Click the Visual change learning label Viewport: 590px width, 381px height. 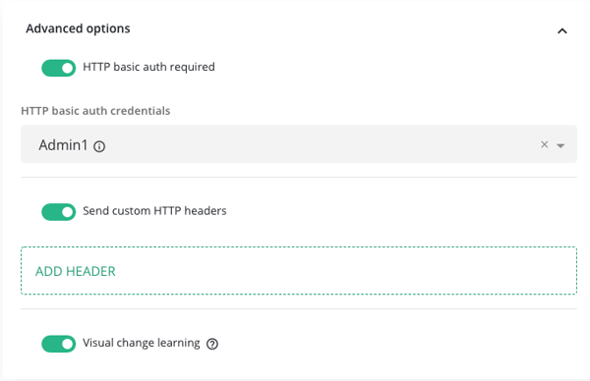coord(141,343)
